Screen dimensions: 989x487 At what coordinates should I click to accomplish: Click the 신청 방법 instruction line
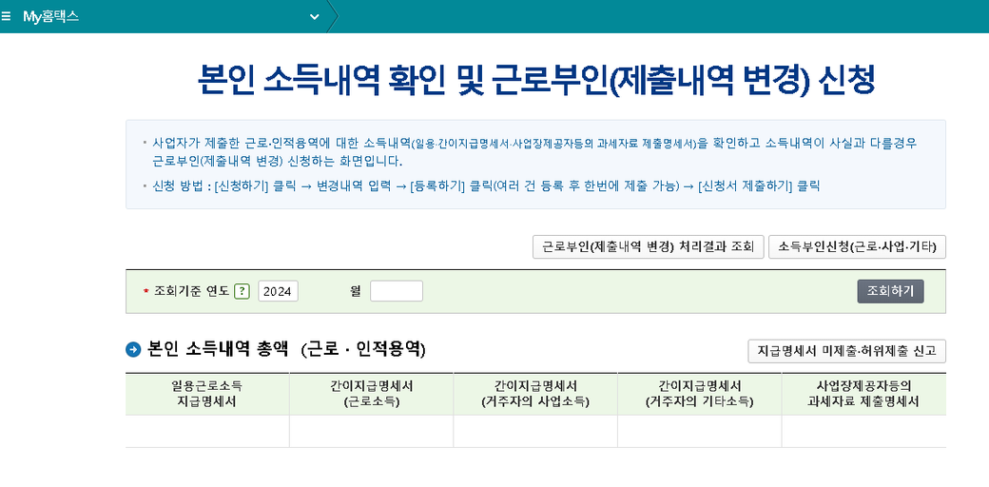click(x=486, y=185)
